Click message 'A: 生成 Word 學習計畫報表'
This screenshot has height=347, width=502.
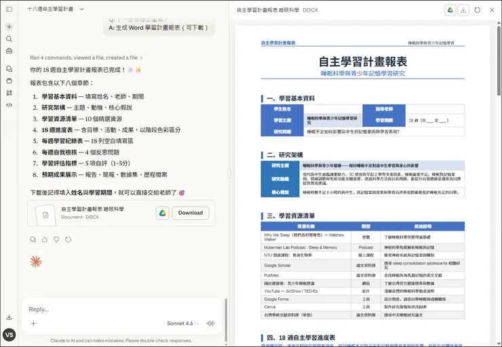point(159,28)
